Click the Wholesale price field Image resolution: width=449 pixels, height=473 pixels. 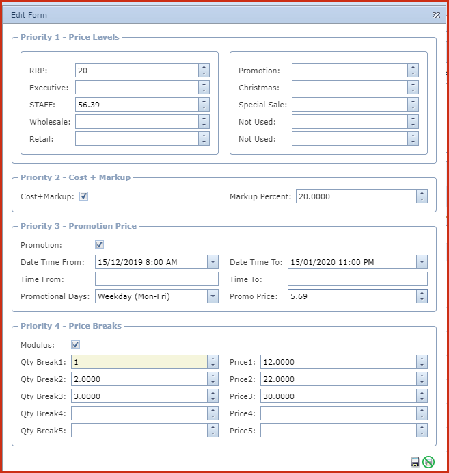tap(137, 122)
